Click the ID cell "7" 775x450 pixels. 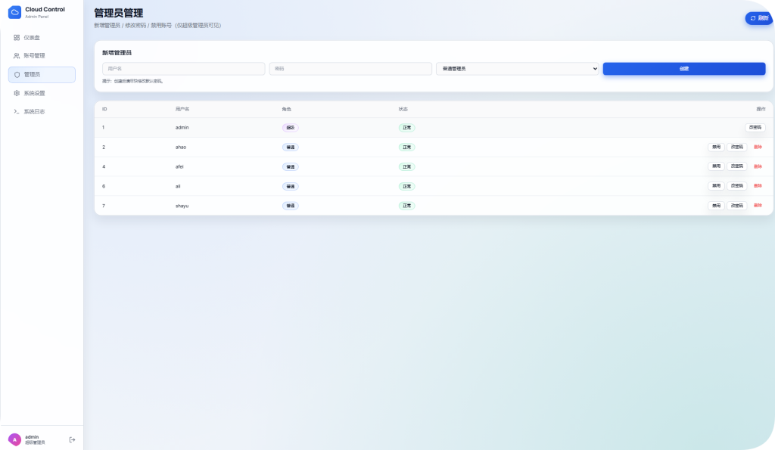104,206
